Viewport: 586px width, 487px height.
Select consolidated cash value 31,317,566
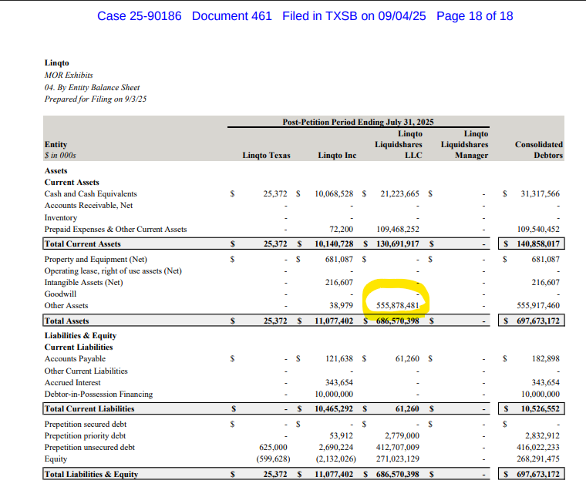point(540,194)
